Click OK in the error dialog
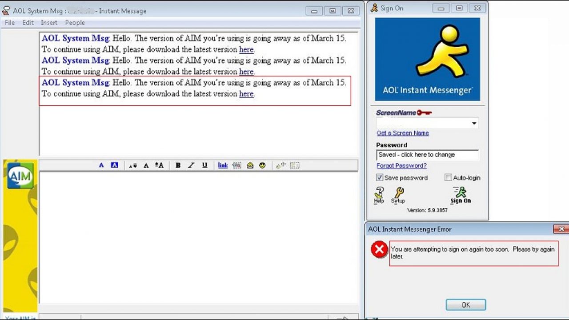The image size is (569, 320). tap(466, 305)
